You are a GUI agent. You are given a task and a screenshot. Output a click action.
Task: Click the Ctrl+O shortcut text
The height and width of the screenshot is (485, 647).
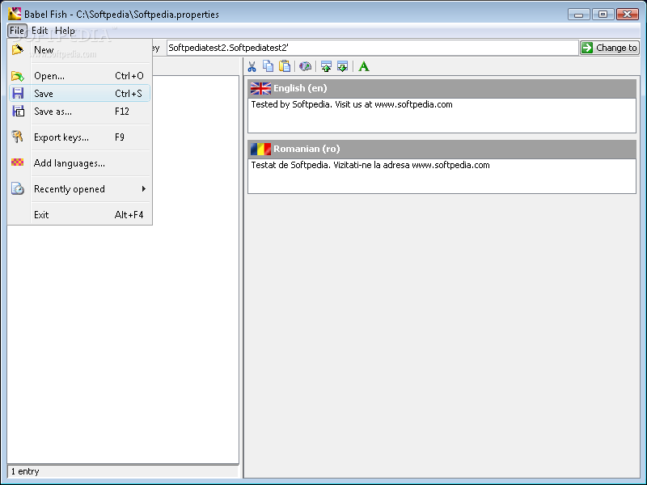click(x=129, y=76)
